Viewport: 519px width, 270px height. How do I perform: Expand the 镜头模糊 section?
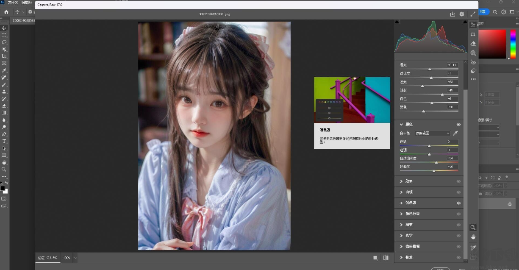point(401,246)
